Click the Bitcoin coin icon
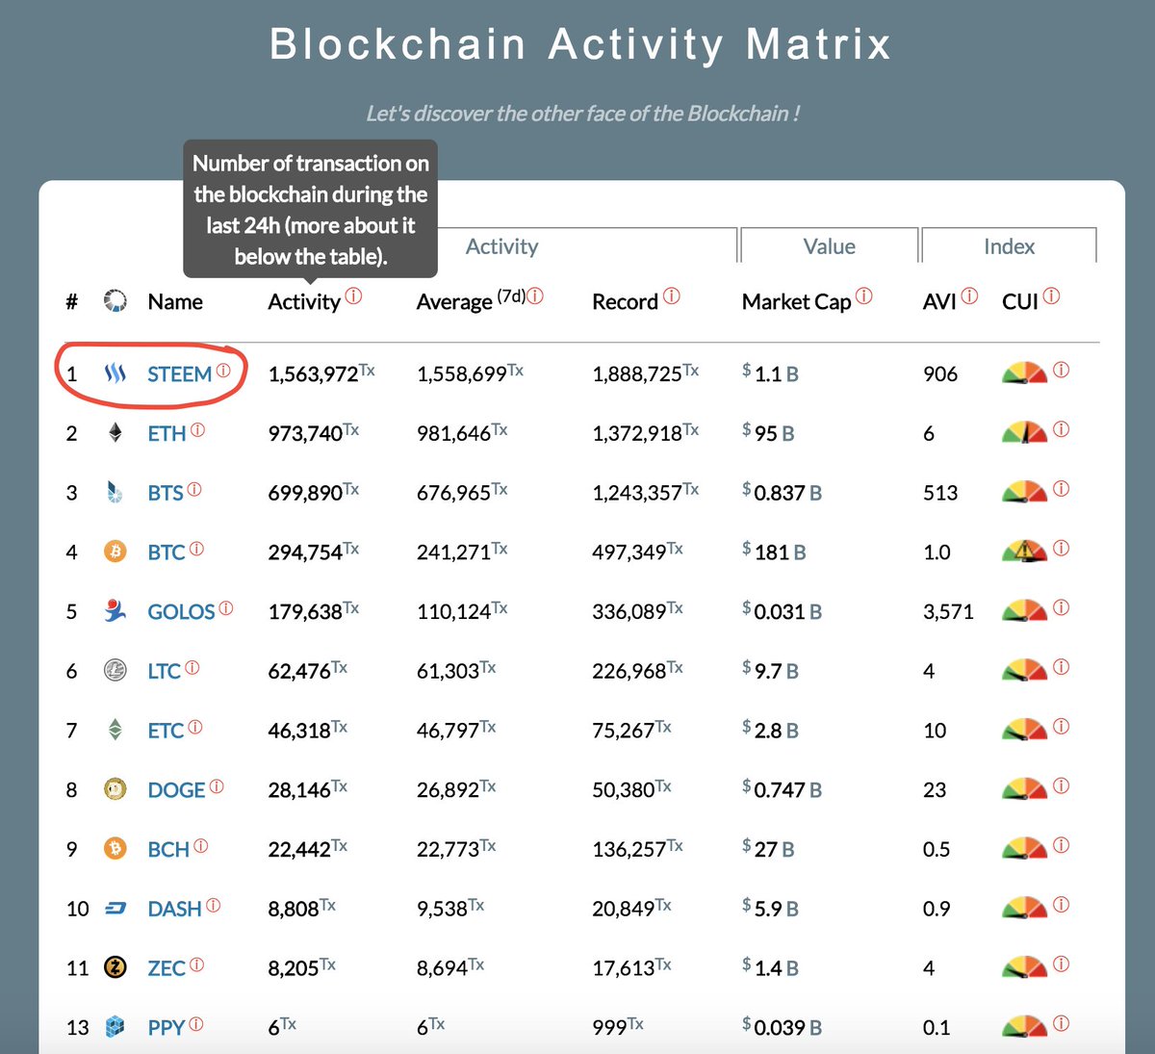This screenshot has width=1155, height=1054. point(115,552)
